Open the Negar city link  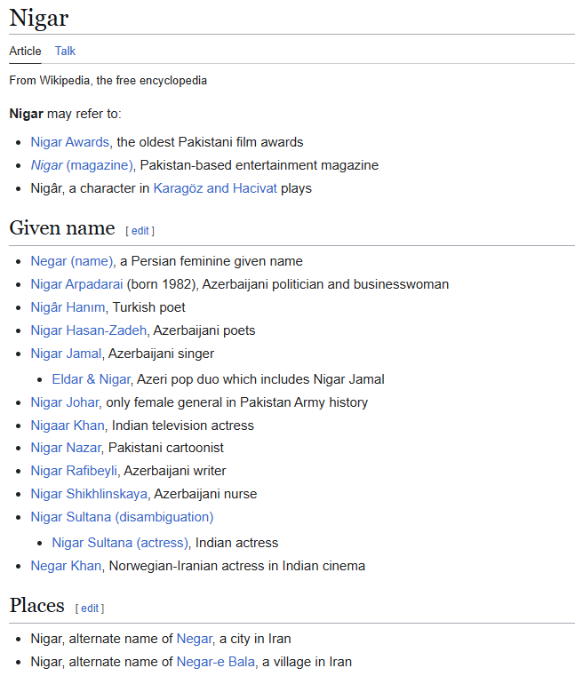pyautogui.click(x=194, y=639)
